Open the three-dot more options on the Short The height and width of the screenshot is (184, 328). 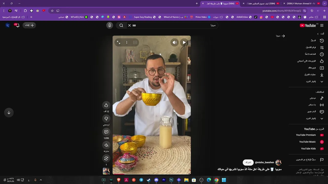coord(127,42)
